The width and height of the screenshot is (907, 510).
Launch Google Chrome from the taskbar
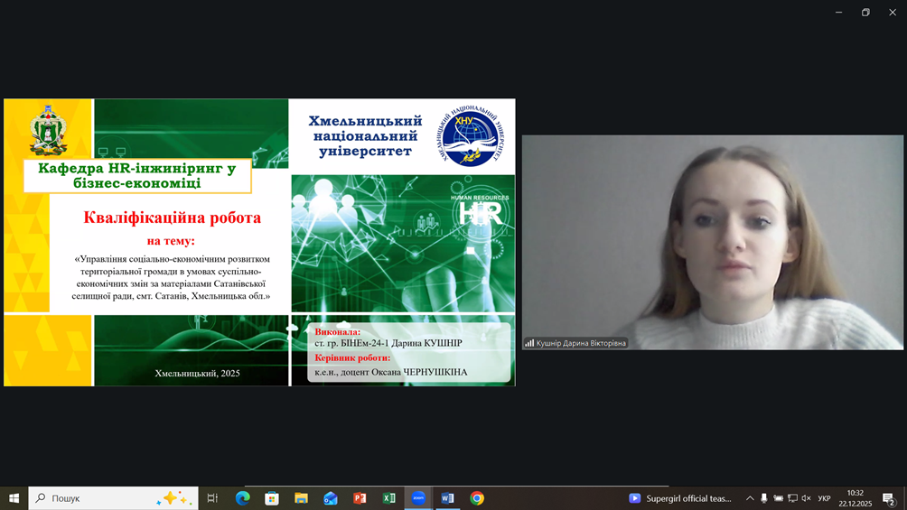pos(477,498)
